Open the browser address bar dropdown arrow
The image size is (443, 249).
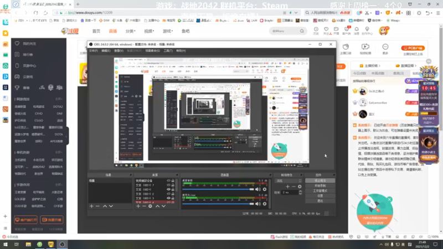point(296,13)
